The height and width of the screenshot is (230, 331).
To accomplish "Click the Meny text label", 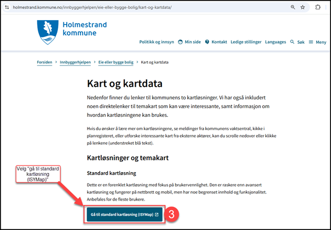I will 321,42.
